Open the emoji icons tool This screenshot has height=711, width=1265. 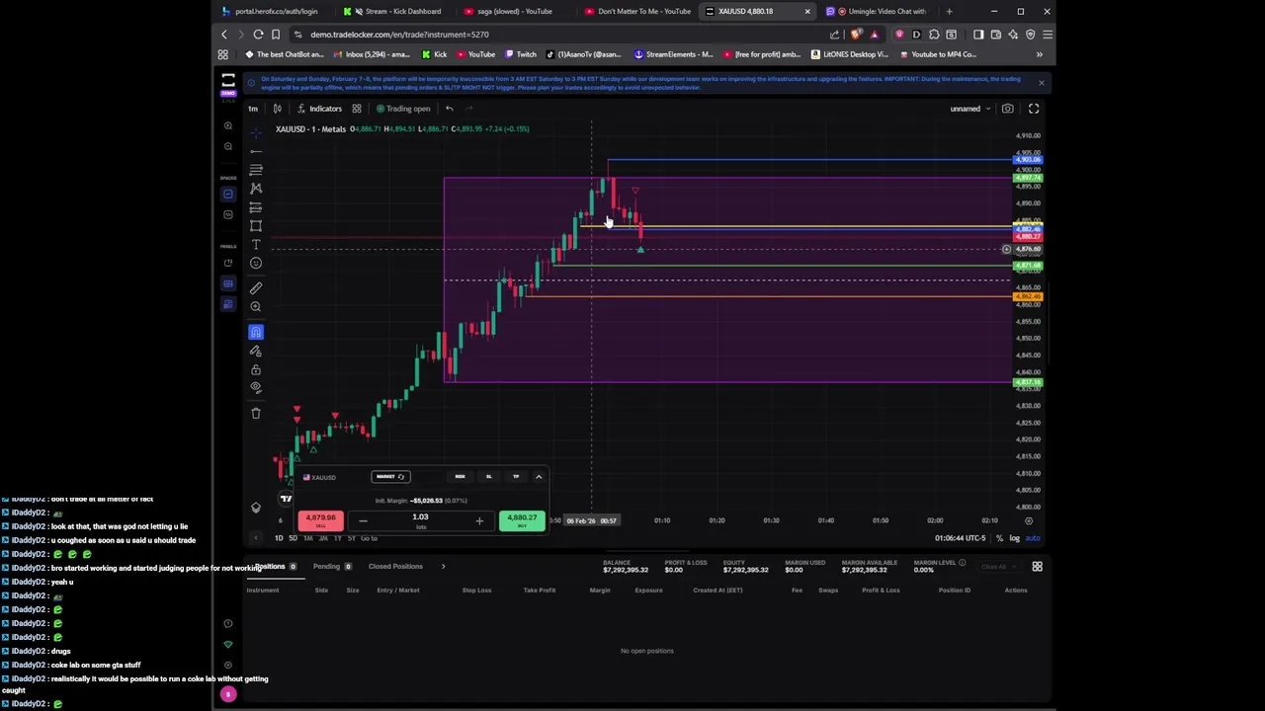click(256, 263)
